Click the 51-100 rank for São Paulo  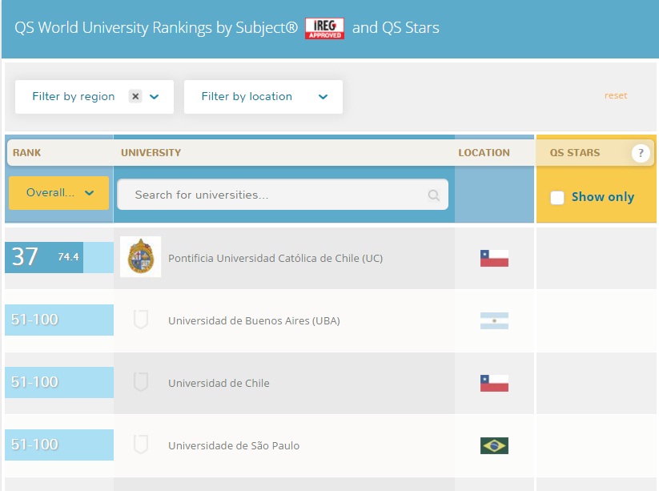click(59, 445)
